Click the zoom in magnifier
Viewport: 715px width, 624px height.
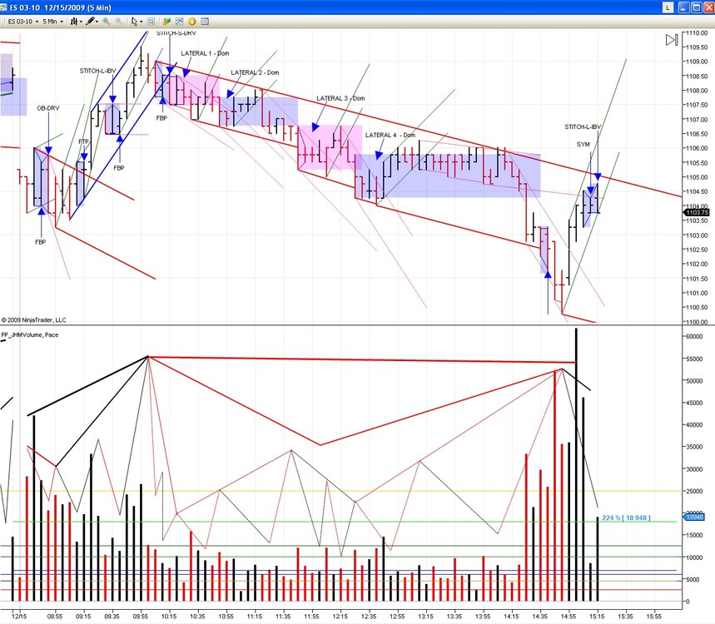click(107, 22)
